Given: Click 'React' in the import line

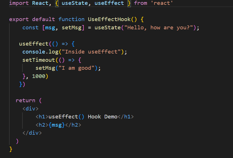Looking at the screenshot, I should (40, 3).
